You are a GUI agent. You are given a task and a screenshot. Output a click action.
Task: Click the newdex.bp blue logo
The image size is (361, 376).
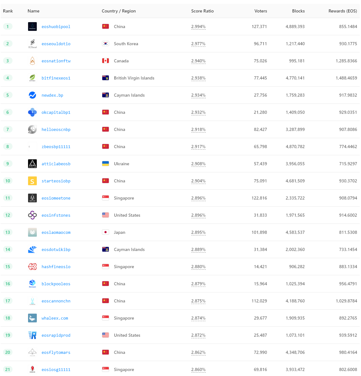point(32,95)
